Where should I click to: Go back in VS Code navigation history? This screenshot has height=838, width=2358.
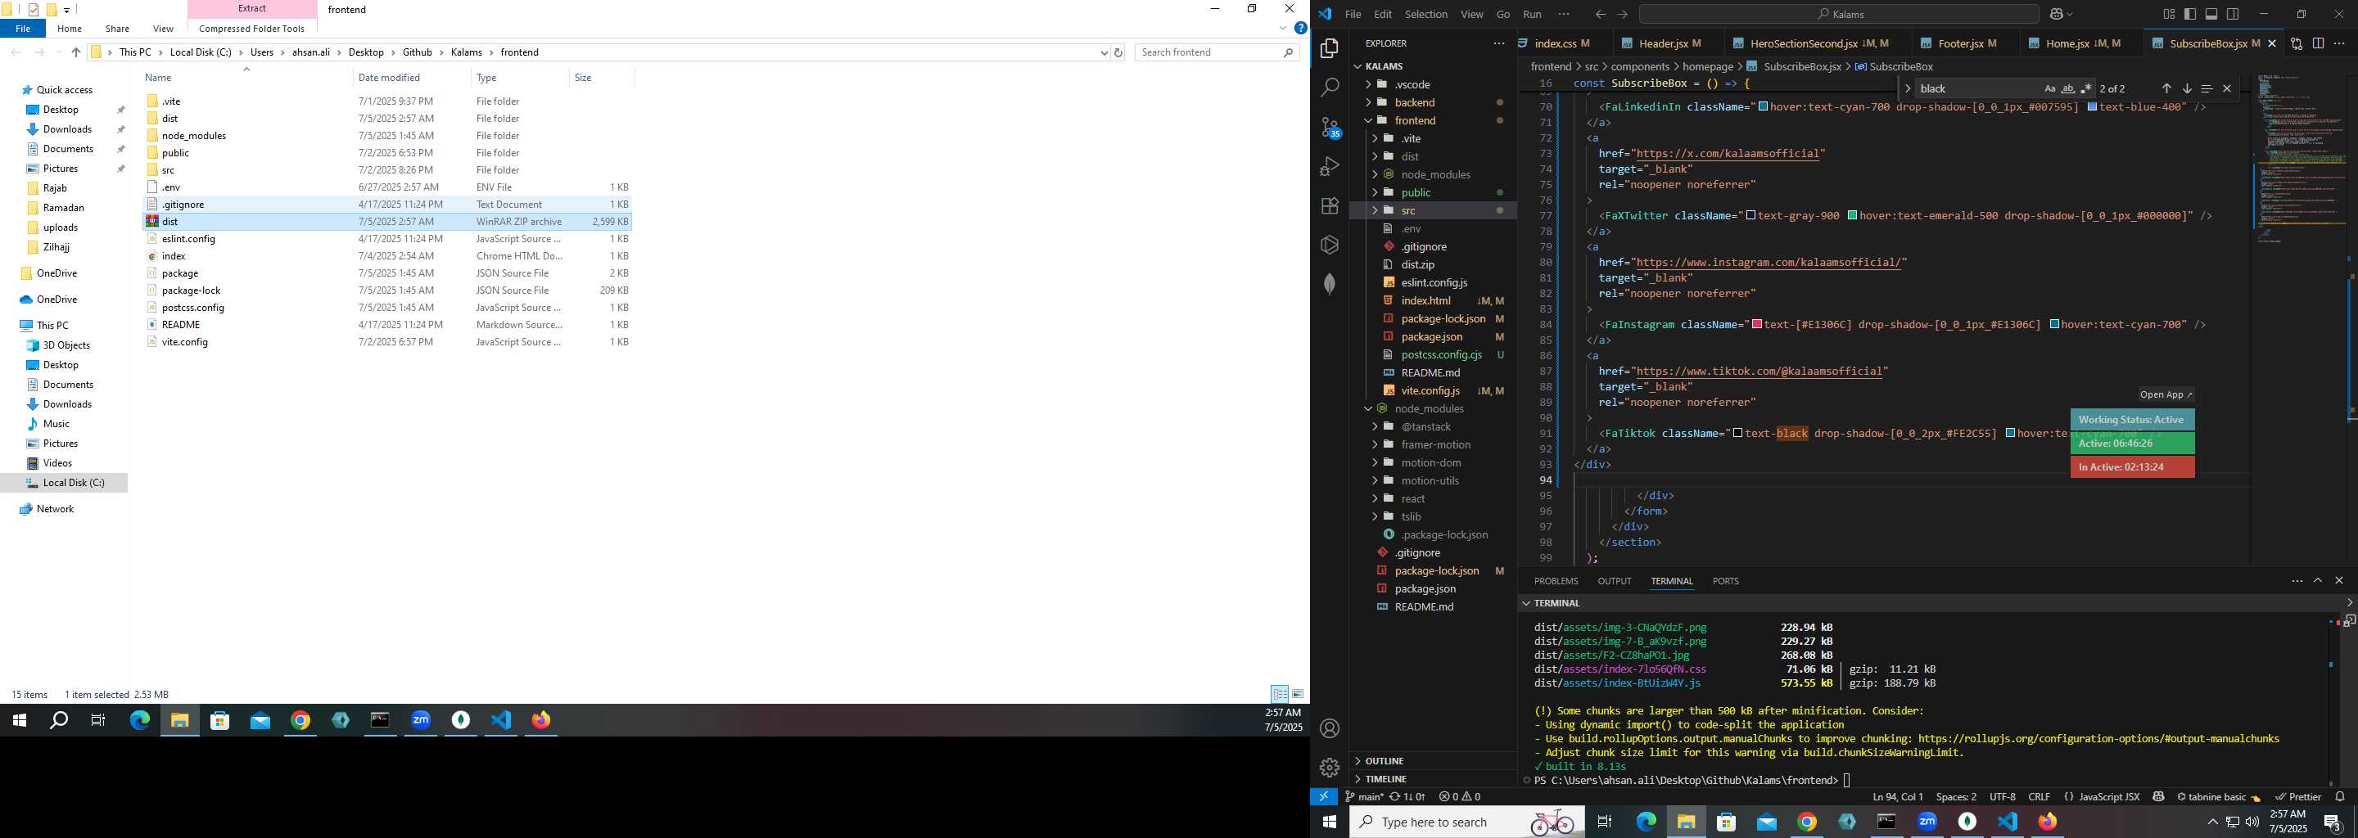(x=1600, y=14)
